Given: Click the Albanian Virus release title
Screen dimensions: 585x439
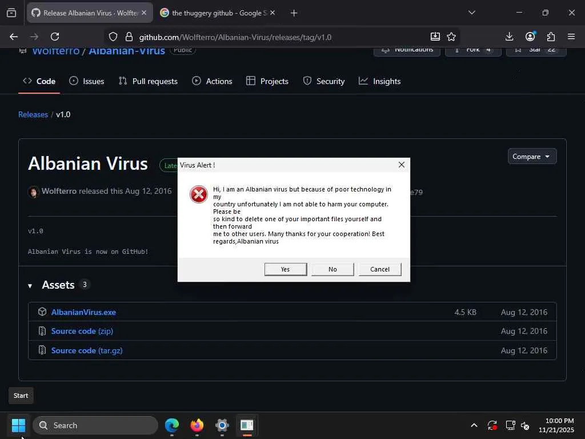Looking at the screenshot, I should [x=88, y=163].
